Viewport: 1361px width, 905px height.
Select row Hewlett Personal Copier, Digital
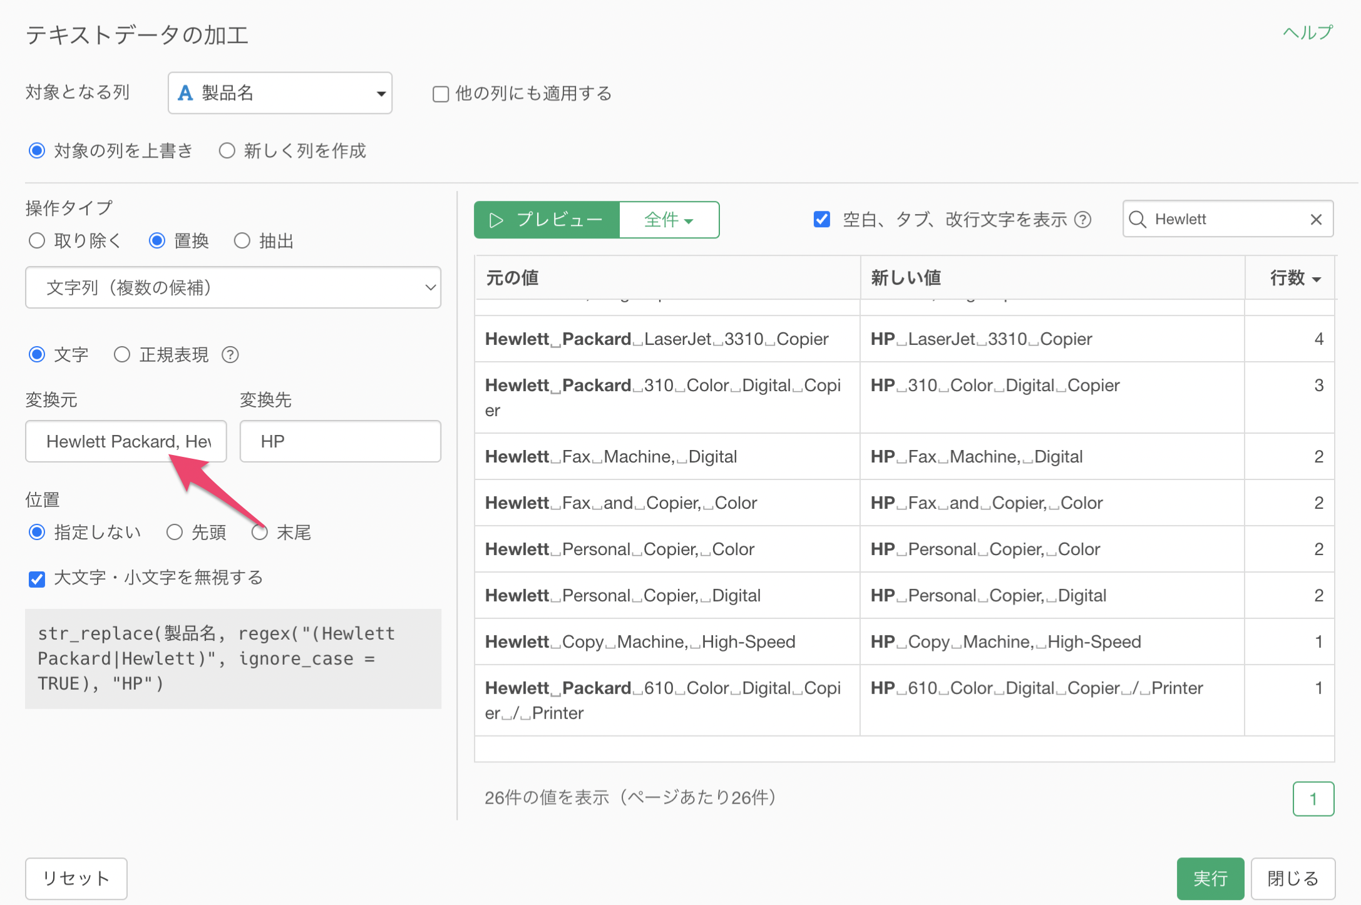[905, 595]
